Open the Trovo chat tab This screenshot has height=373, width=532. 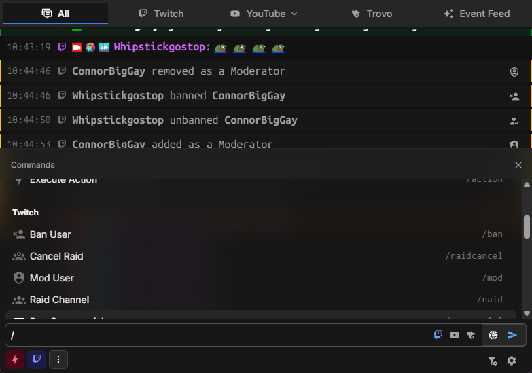tap(372, 14)
